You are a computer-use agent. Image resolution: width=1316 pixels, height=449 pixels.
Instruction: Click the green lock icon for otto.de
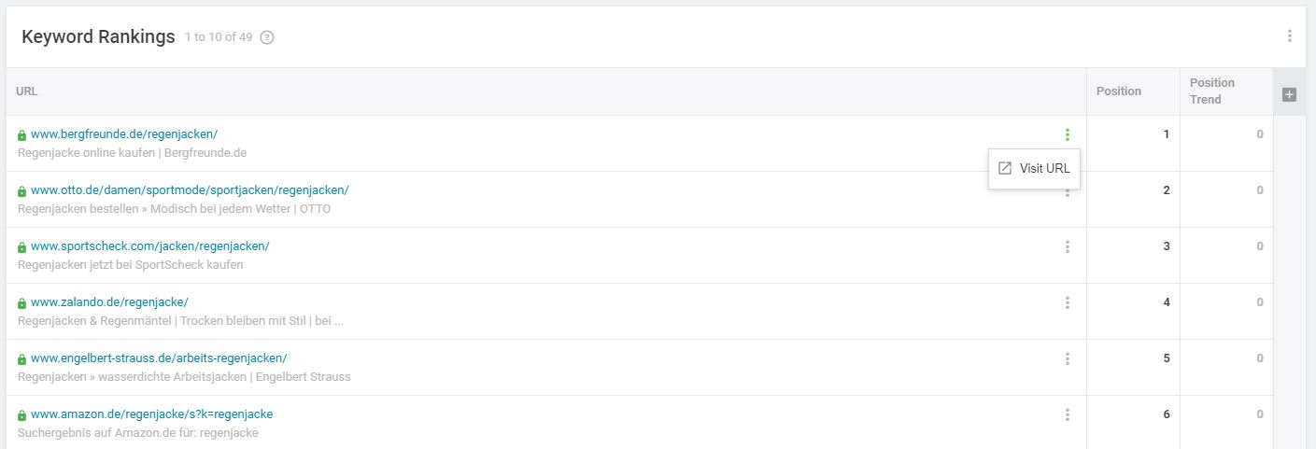tap(22, 191)
